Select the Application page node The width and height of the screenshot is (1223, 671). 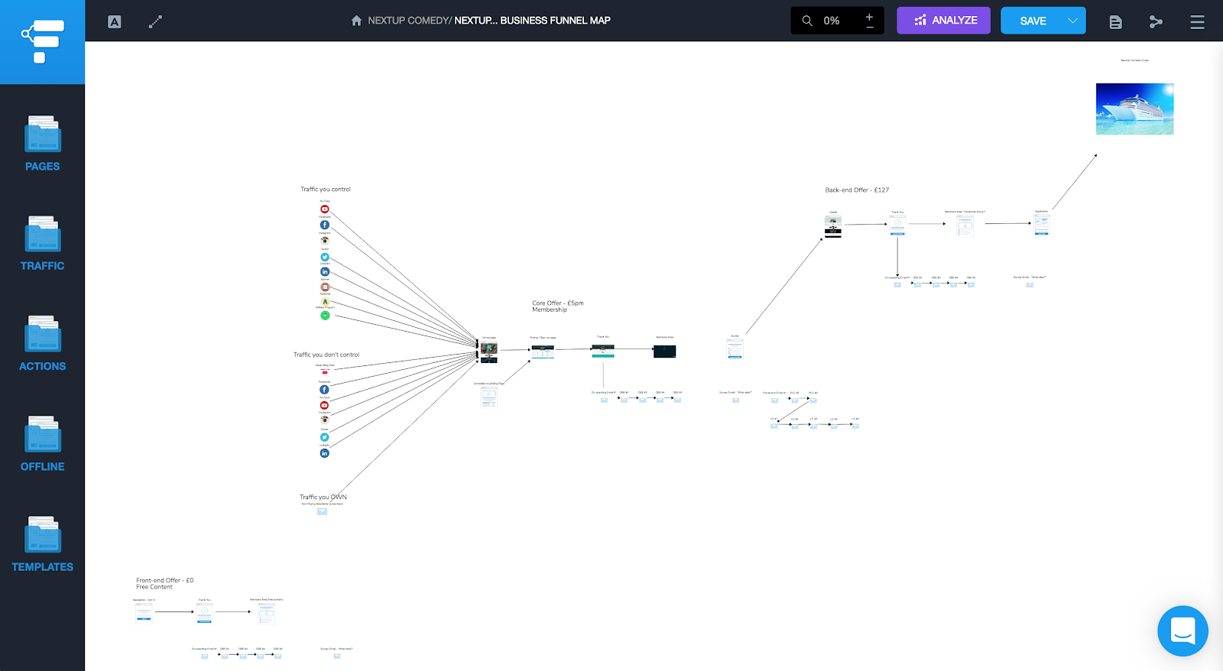1041,225
